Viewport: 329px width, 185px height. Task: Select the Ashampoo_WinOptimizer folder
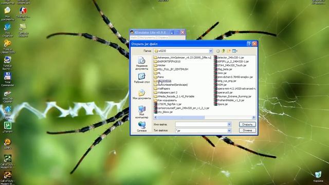[x=182, y=58]
